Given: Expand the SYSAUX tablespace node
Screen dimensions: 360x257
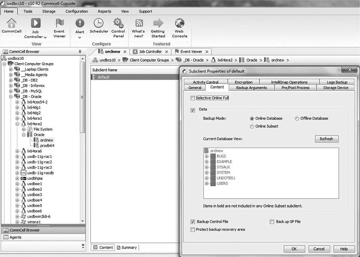Looking at the screenshot, I should (x=207, y=167).
